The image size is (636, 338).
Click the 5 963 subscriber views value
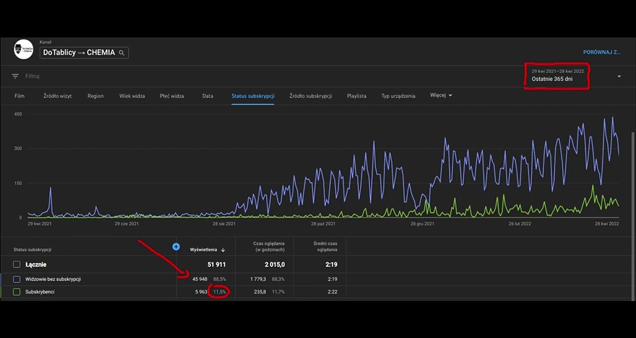point(201,292)
